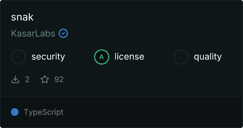
Task: Click the blue verified badge icon
Action: coord(63,33)
